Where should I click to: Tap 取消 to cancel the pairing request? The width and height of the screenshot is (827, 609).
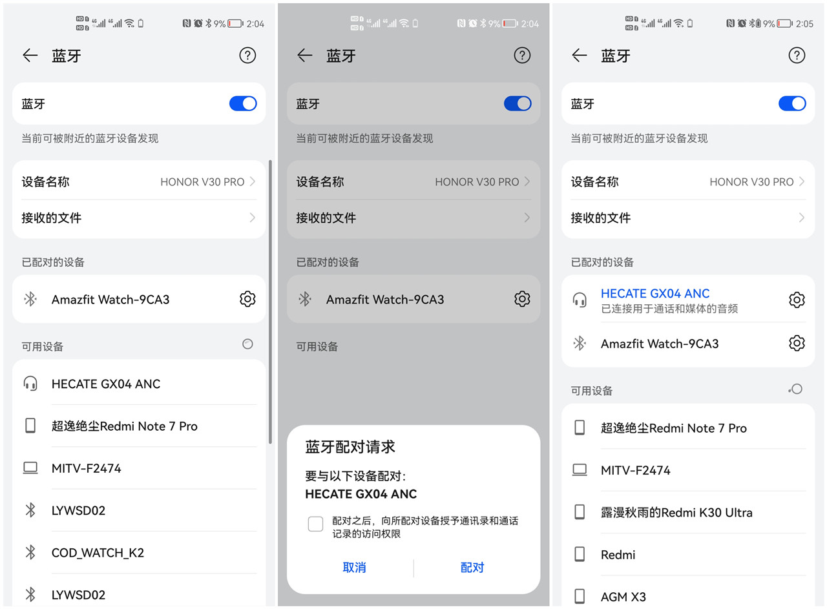354,568
